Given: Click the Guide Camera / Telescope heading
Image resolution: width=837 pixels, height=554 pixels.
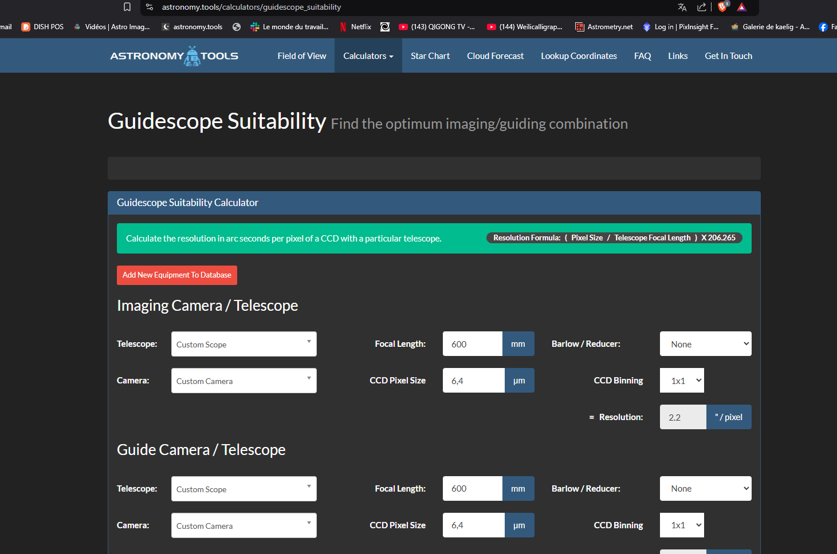Looking at the screenshot, I should coord(201,450).
